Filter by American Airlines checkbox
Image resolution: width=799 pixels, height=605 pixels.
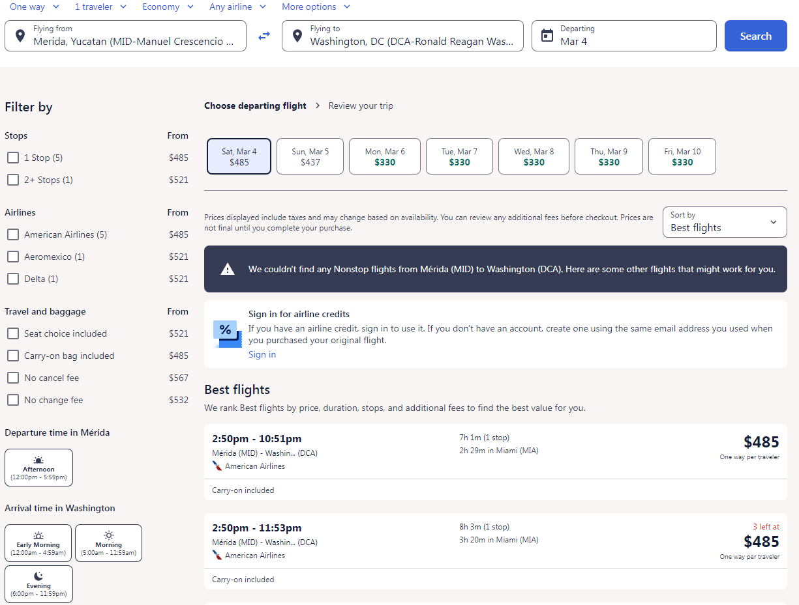click(13, 234)
